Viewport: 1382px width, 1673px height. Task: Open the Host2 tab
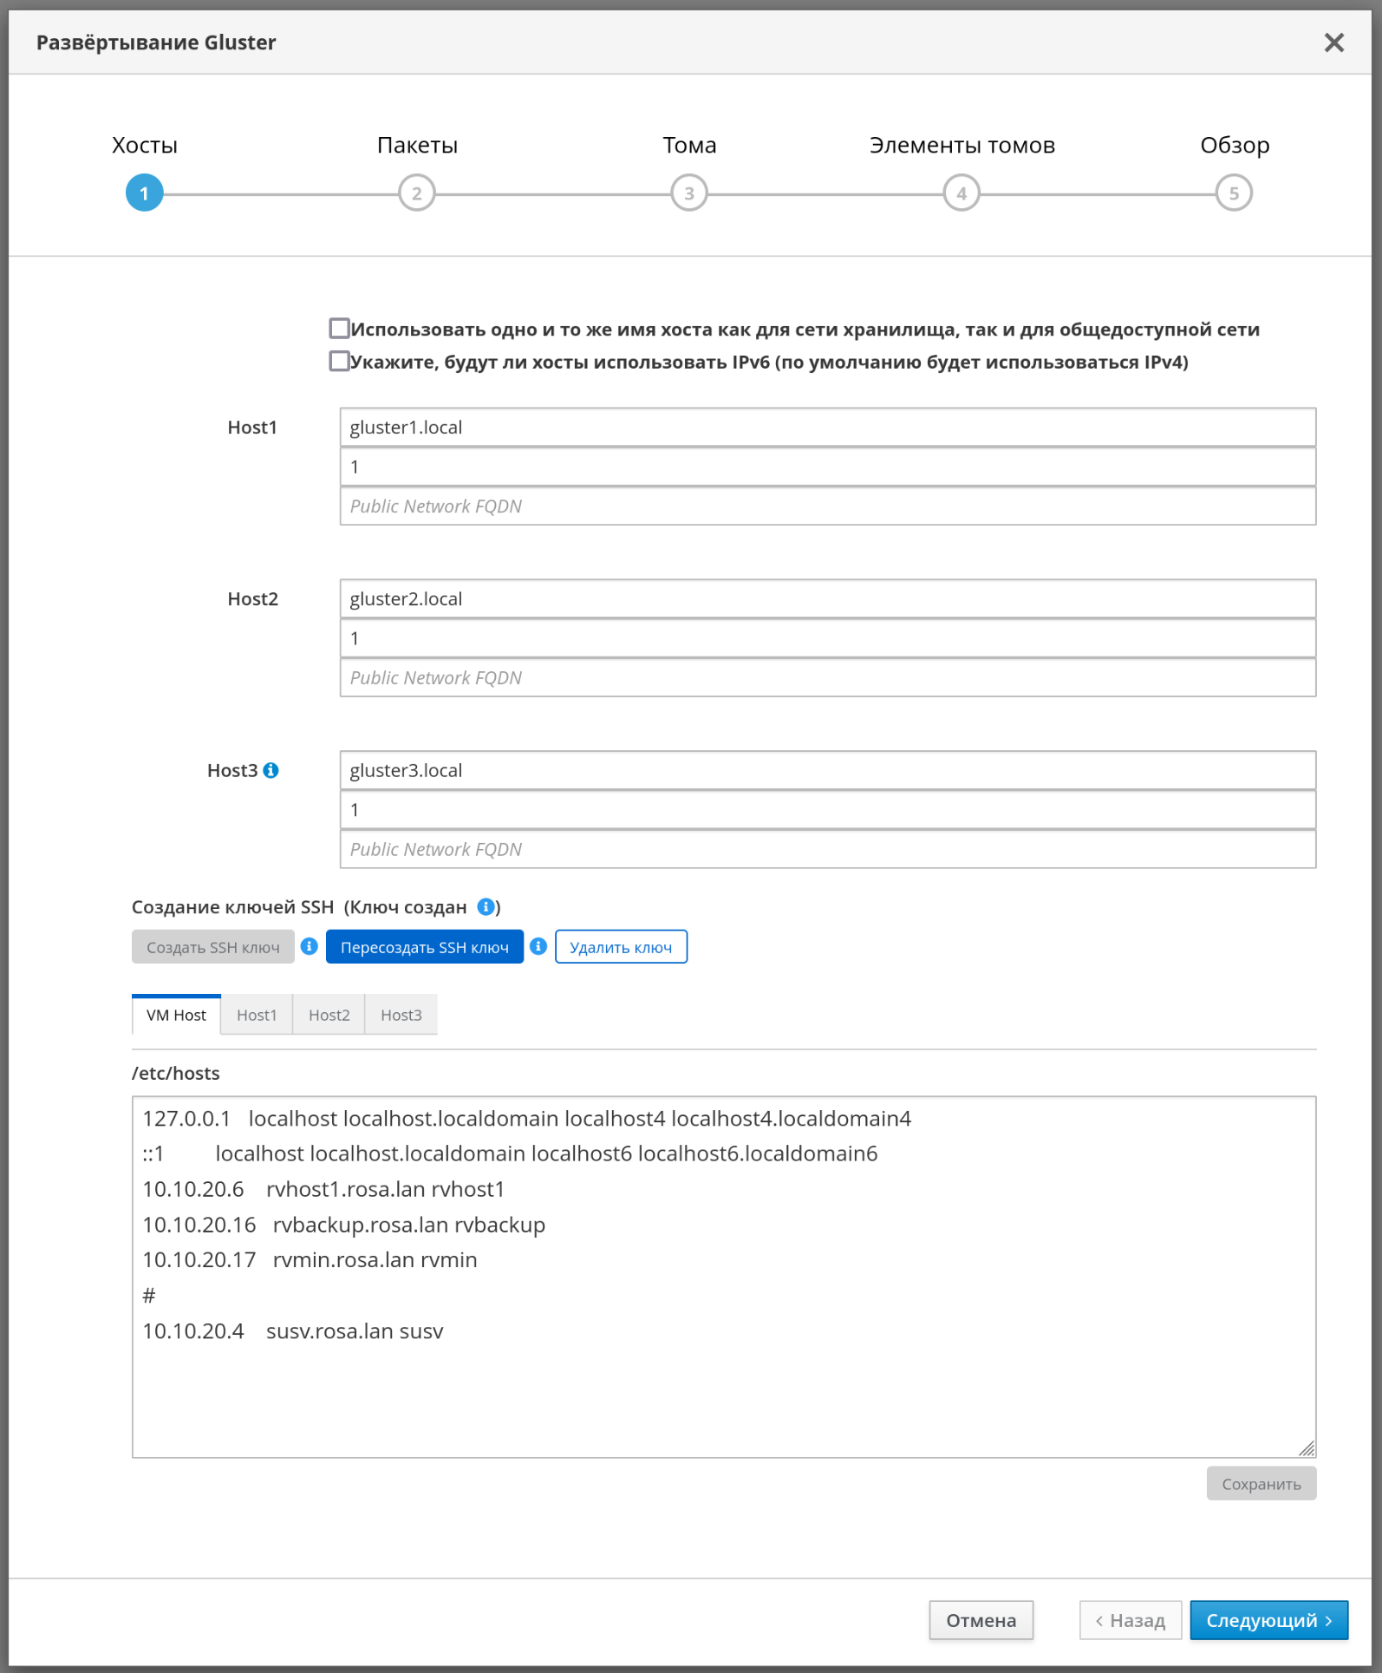[x=329, y=1015]
